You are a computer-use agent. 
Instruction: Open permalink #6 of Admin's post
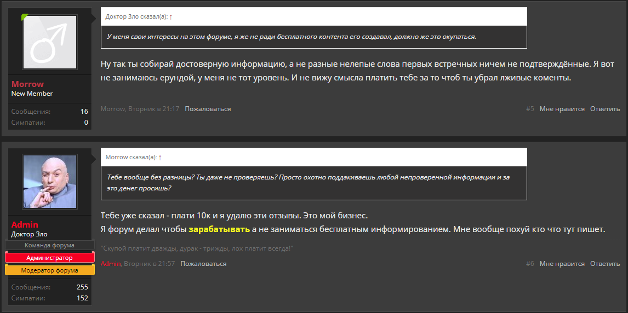coord(530,264)
